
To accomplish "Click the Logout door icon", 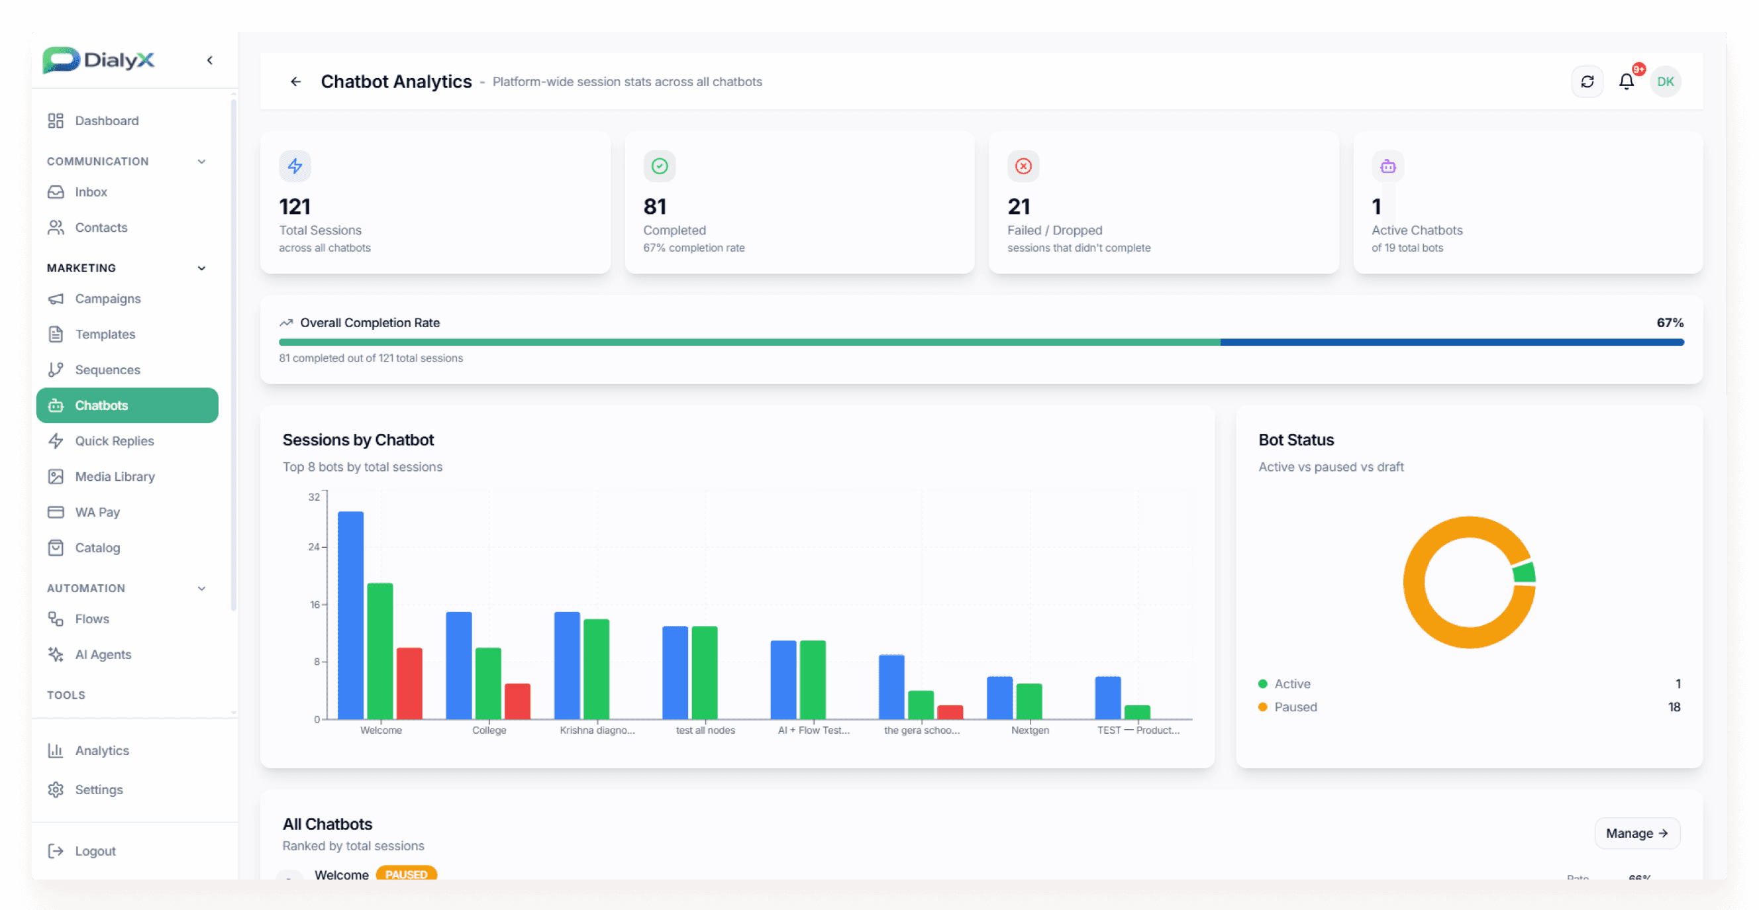I will (x=56, y=850).
